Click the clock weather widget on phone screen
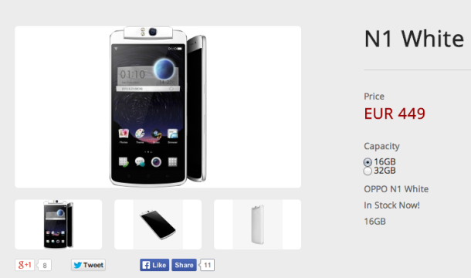471x278 pixels. point(148,75)
